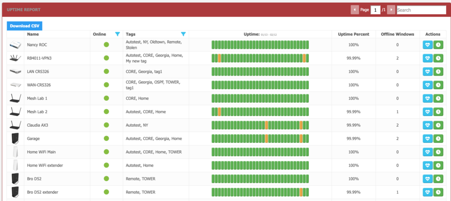This screenshot has width=451, height=201.
Task: Click the heartbeat icon for WAN-CRS326
Action: (427, 85)
